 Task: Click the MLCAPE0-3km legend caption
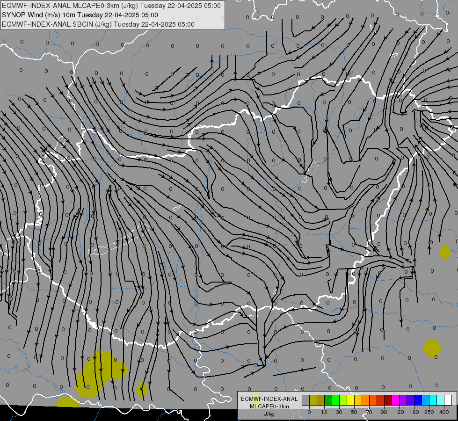click(x=269, y=406)
